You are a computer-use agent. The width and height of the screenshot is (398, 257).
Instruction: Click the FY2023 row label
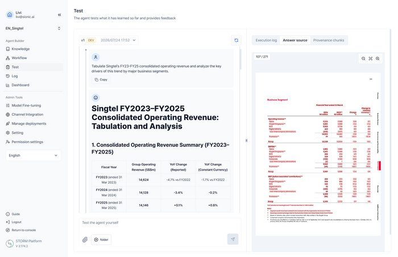pyautogui.click(x=109, y=180)
